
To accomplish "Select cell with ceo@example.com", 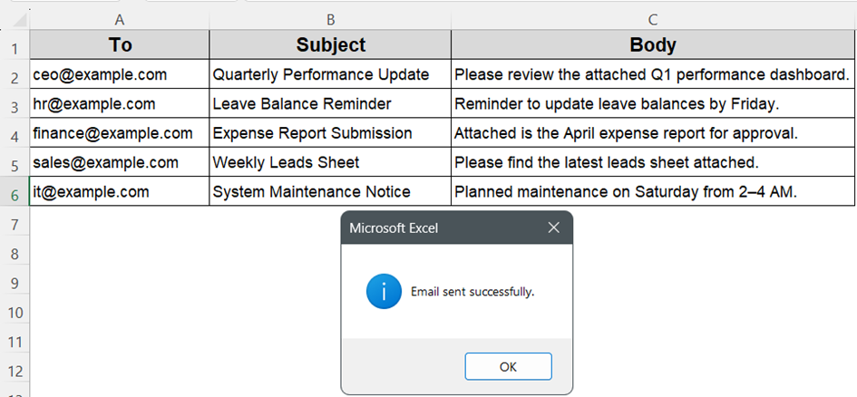I will tap(119, 74).
